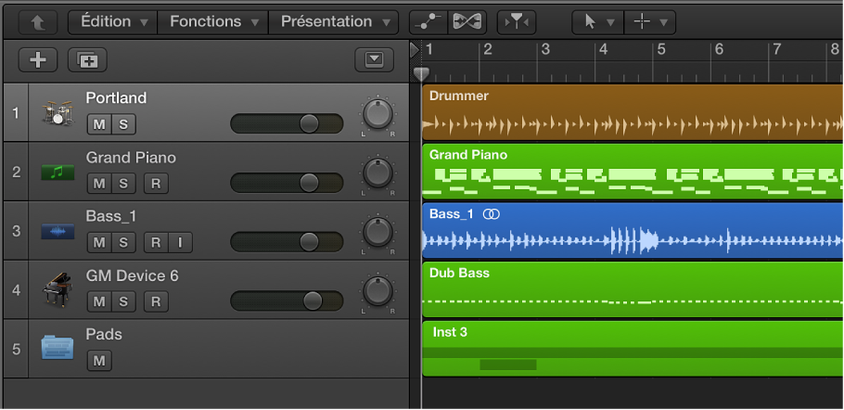This screenshot has width=844, height=410.
Task: Click the waveform icon on Bass_1 track
Action: (x=57, y=231)
